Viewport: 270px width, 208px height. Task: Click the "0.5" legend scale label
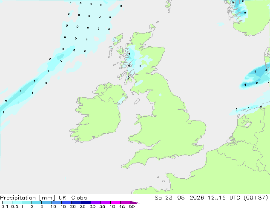point(14,206)
